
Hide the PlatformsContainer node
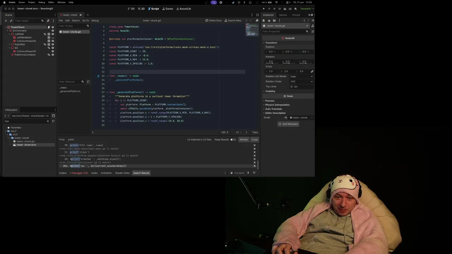point(53,55)
